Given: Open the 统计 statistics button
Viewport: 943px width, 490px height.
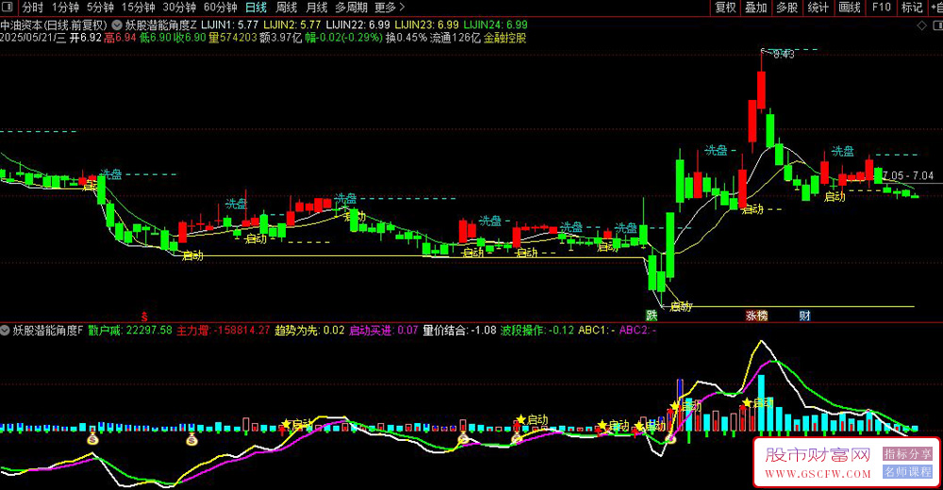Looking at the screenshot, I should (x=818, y=8).
